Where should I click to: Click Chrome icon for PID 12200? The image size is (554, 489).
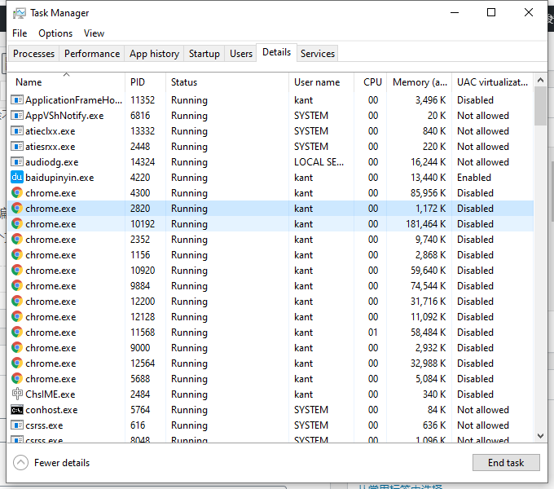[x=17, y=301]
